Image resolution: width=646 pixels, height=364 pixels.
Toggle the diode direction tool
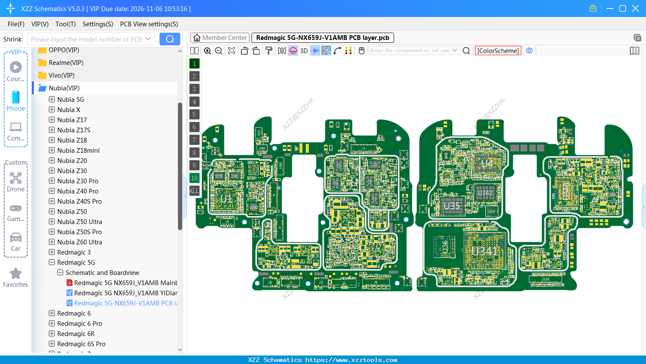tap(315, 50)
